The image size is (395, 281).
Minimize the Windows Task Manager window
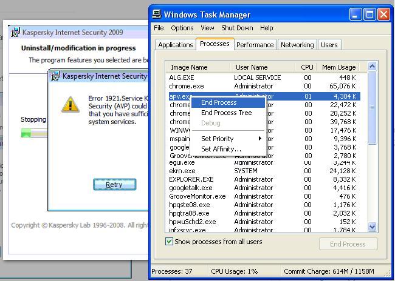tap(357, 14)
